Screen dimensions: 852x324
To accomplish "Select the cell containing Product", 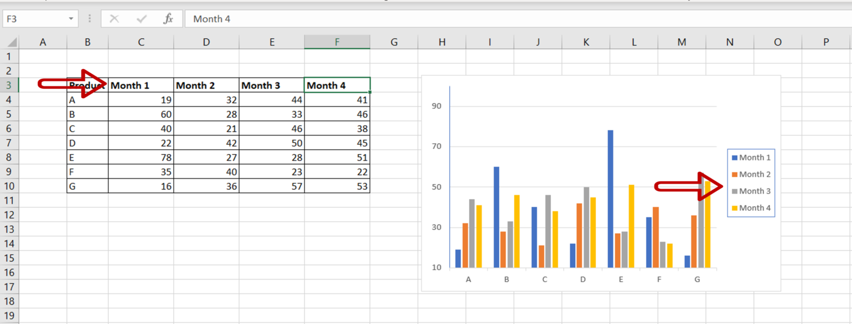I will (x=86, y=85).
